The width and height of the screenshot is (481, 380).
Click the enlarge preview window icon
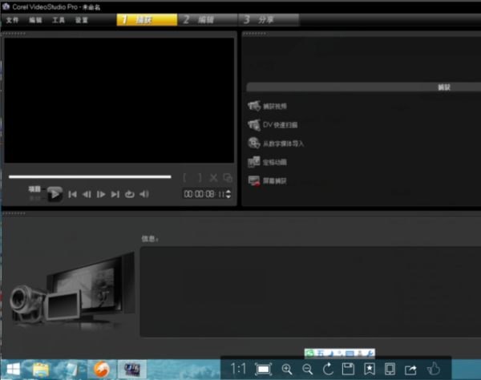(x=228, y=178)
